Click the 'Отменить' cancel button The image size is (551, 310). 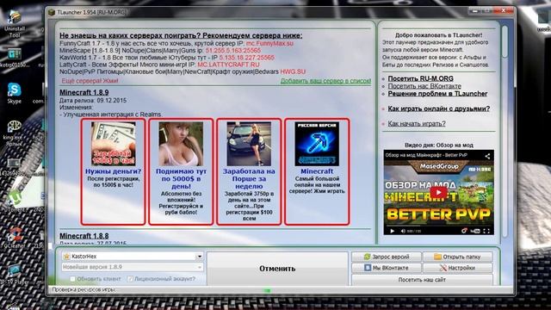tap(277, 269)
